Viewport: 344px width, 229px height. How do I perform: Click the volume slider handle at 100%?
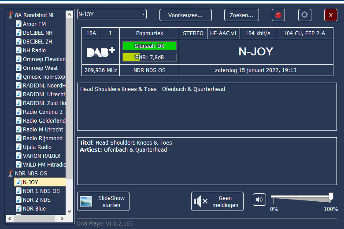pos(331,196)
